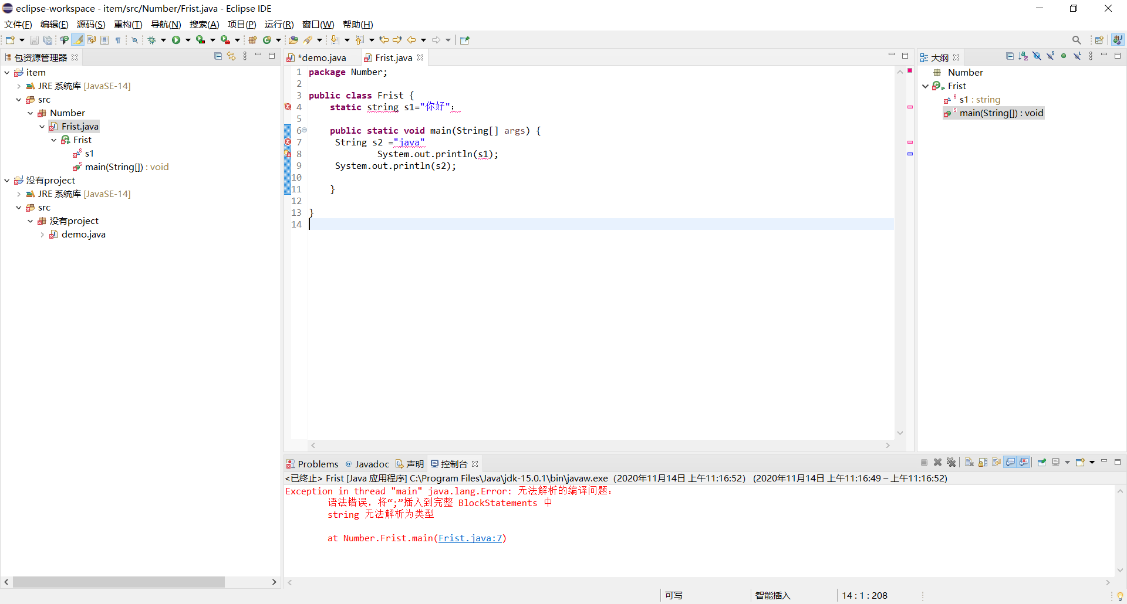Expand JRE 系统库 under item project
Screen dimensions: 1127x604
(18, 86)
